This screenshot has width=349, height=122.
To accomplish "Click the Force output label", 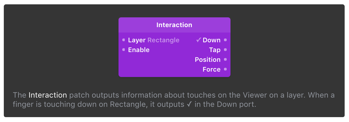I will (211, 69).
